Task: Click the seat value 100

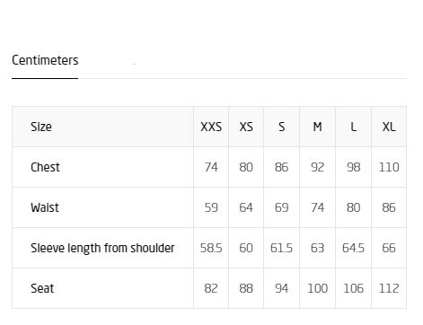Action: 317,288
